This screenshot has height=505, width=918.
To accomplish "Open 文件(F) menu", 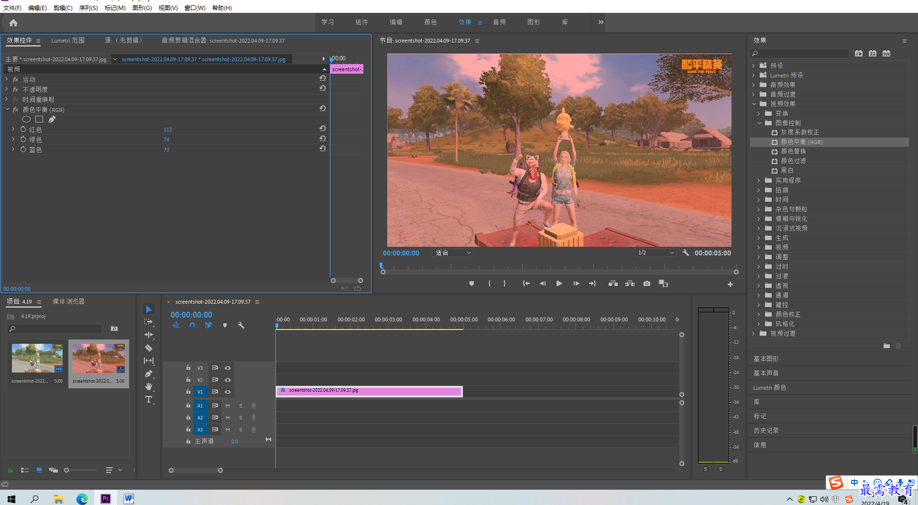I will point(12,8).
